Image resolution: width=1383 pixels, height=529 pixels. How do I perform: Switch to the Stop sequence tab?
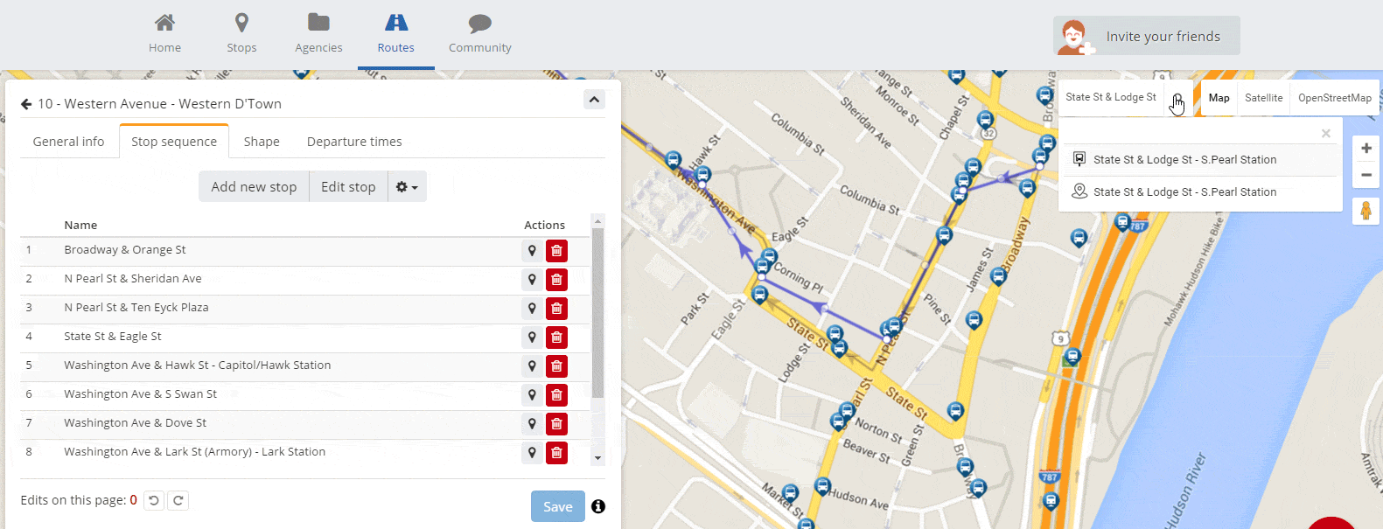click(x=174, y=142)
